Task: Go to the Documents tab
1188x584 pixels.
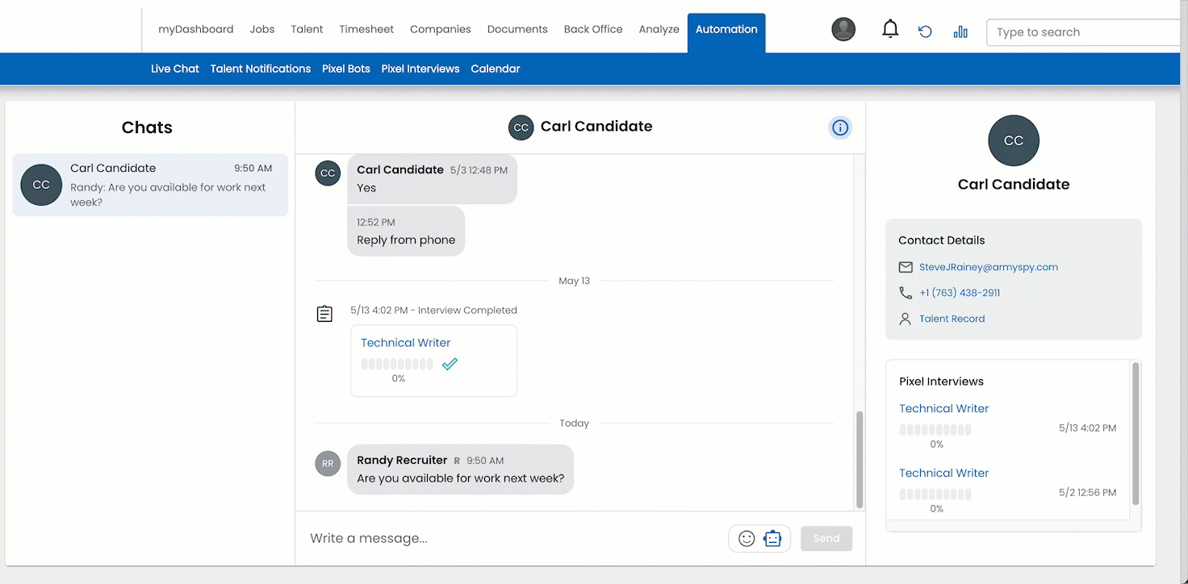Action: 517,29
